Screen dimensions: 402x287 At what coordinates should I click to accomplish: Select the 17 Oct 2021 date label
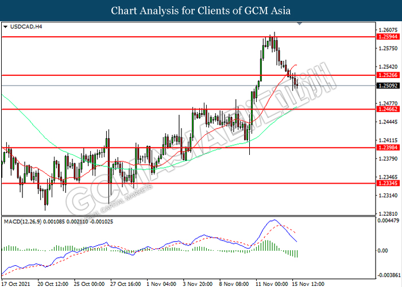(16, 284)
